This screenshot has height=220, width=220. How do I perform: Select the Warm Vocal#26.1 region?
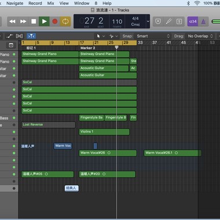(173, 153)
